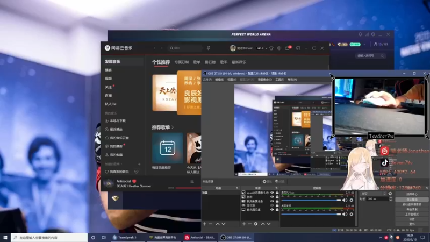Open the 每日歌曲推荐 calendar playlist

click(x=167, y=148)
